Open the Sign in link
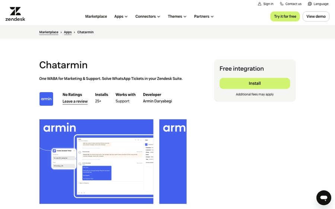This screenshot has height=209, width=335. click(x=265, y=4)
